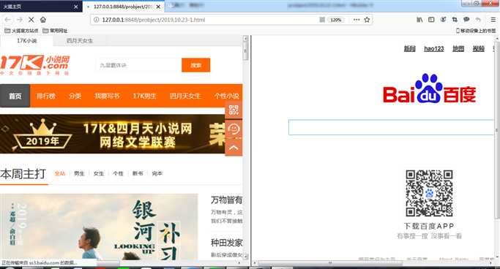Image resolution: width=500 pixels, height=269 pixels.
Task: Open the Baidu 新闻 link
Action: [x=409, y=49]
